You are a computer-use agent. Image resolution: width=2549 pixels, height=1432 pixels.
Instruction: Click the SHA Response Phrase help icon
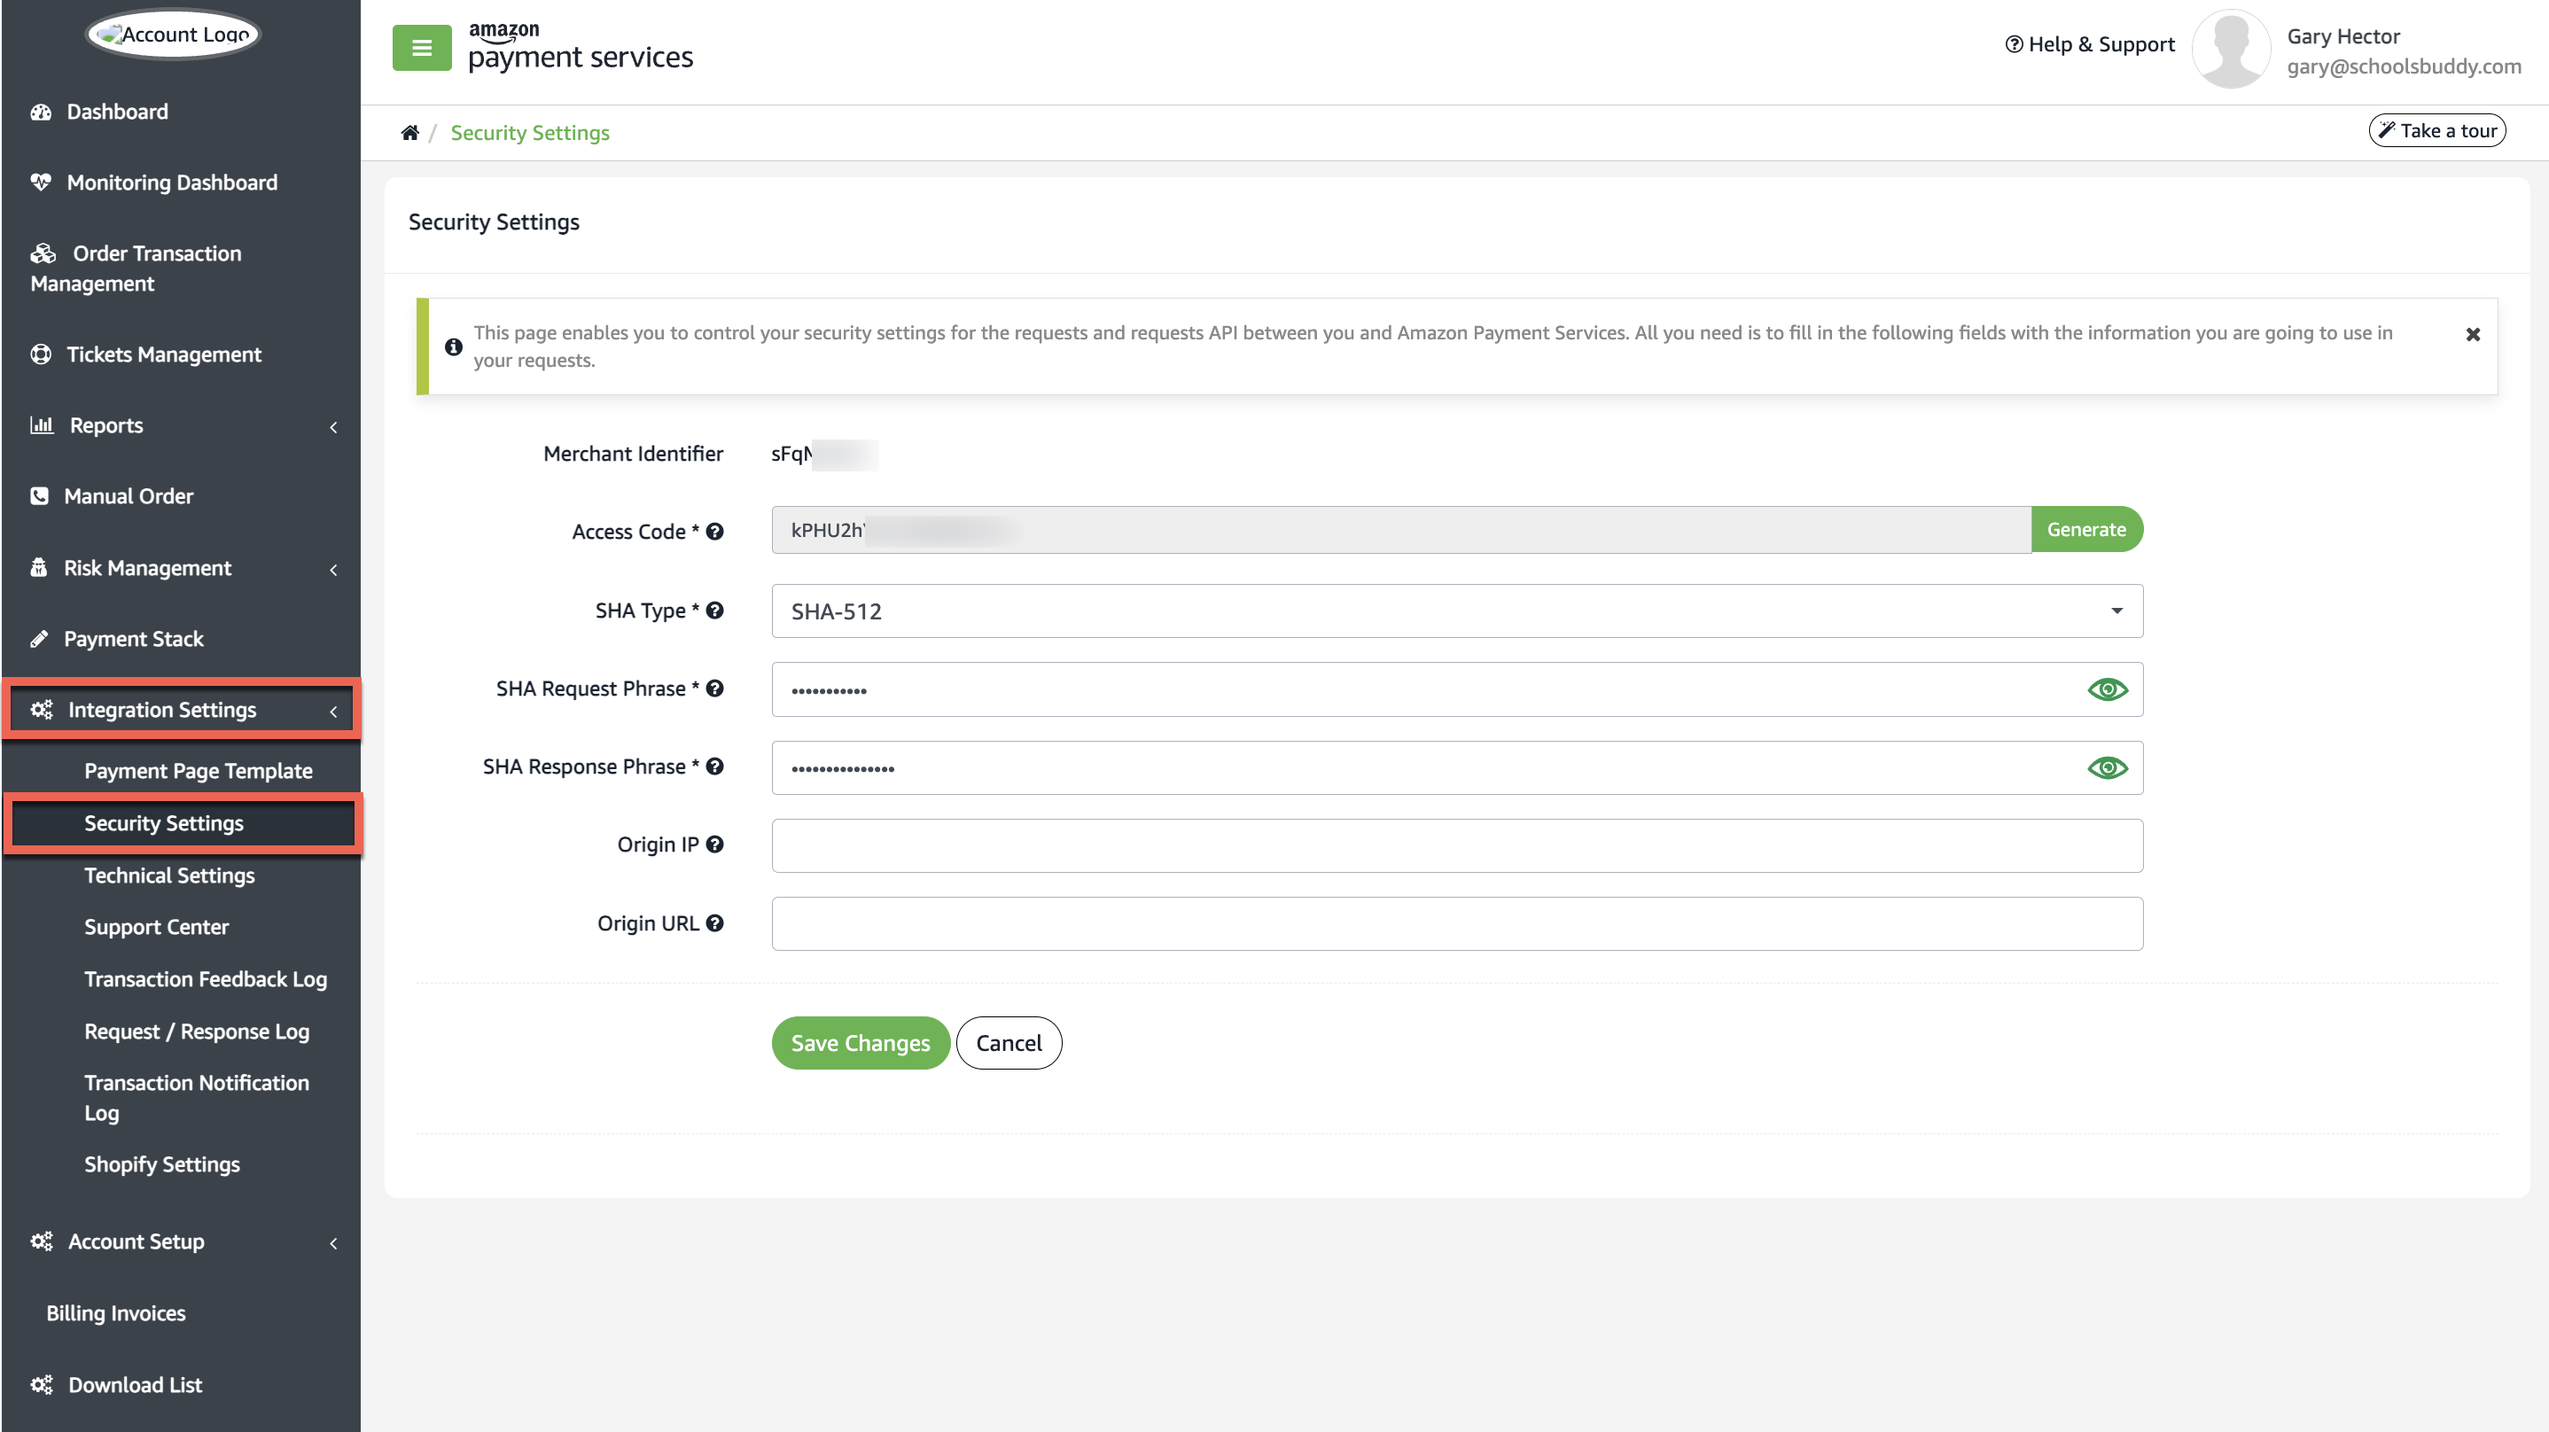[714, 767]
